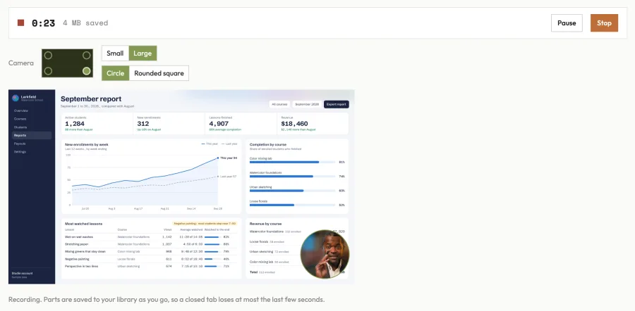Select Reports in the preview sidebar
The width and height of the screenshot is (635, 311).
click(x=32, y=135)
